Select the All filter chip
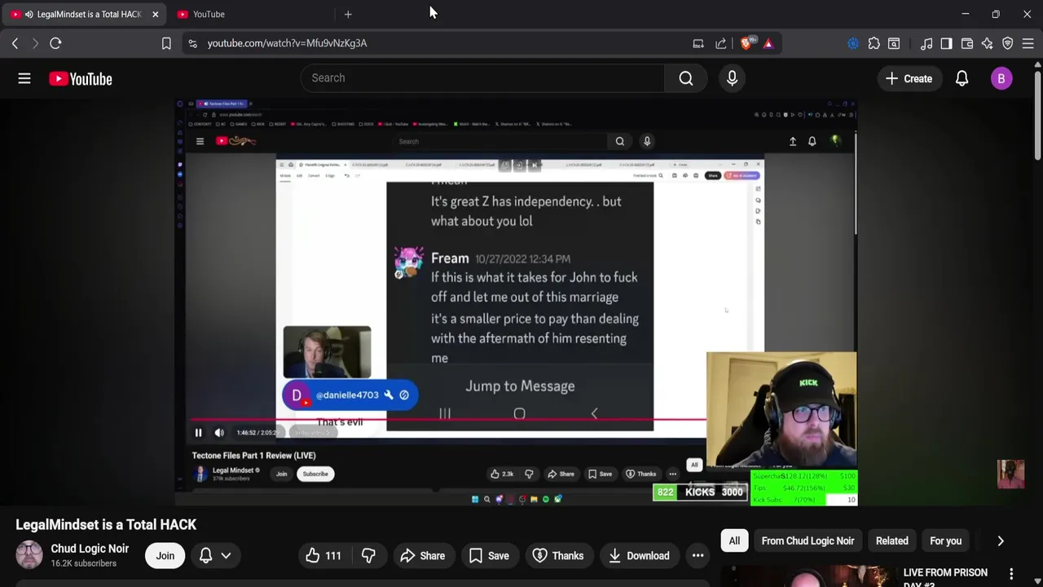 click(734, 541)
